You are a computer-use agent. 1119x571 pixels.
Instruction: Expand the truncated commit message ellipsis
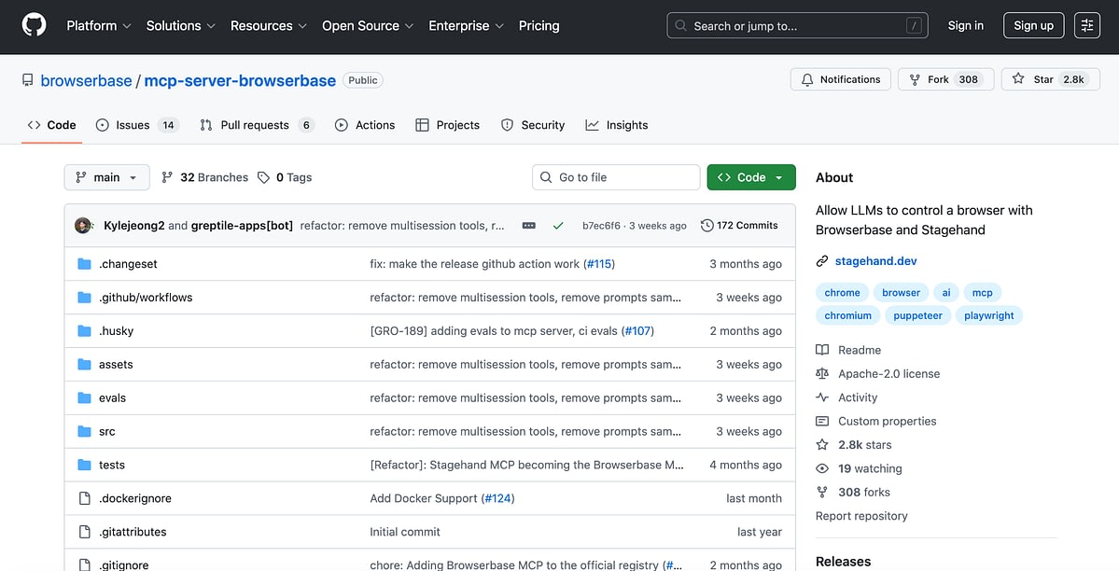point(528,225)
